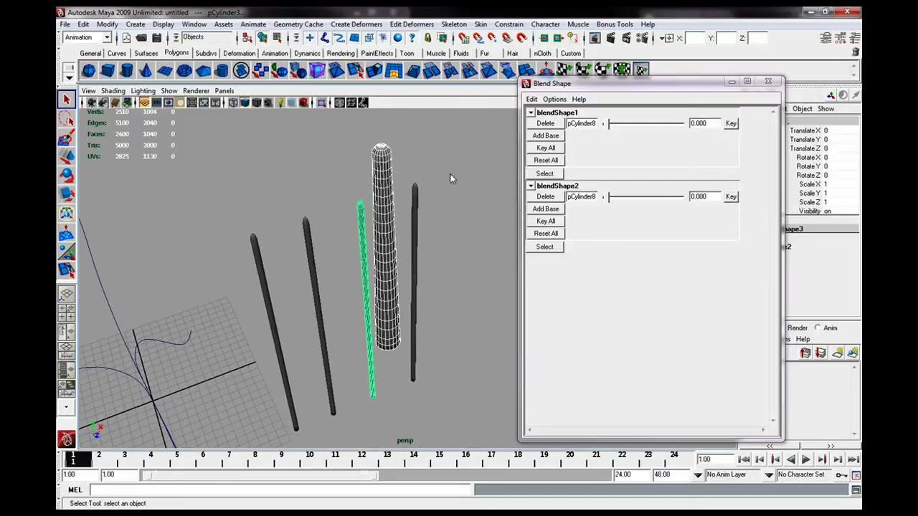Open the No Character Set dropdown
This screenshot has height=516, width=918.
(x=769, y=474)
